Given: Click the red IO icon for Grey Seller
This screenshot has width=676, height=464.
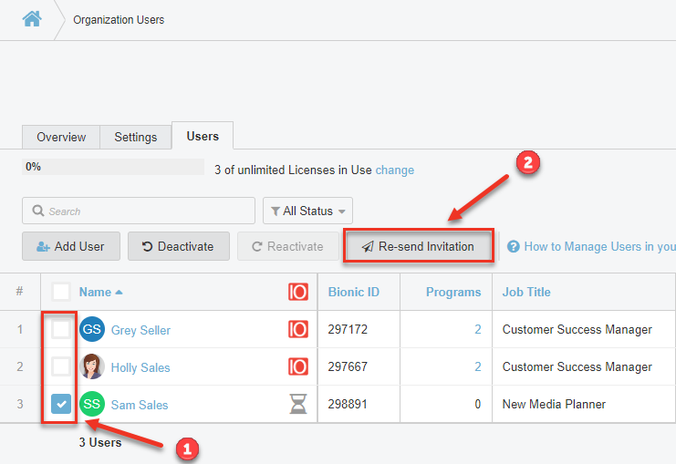Looking at the screenshot, I should pos(297,330).
